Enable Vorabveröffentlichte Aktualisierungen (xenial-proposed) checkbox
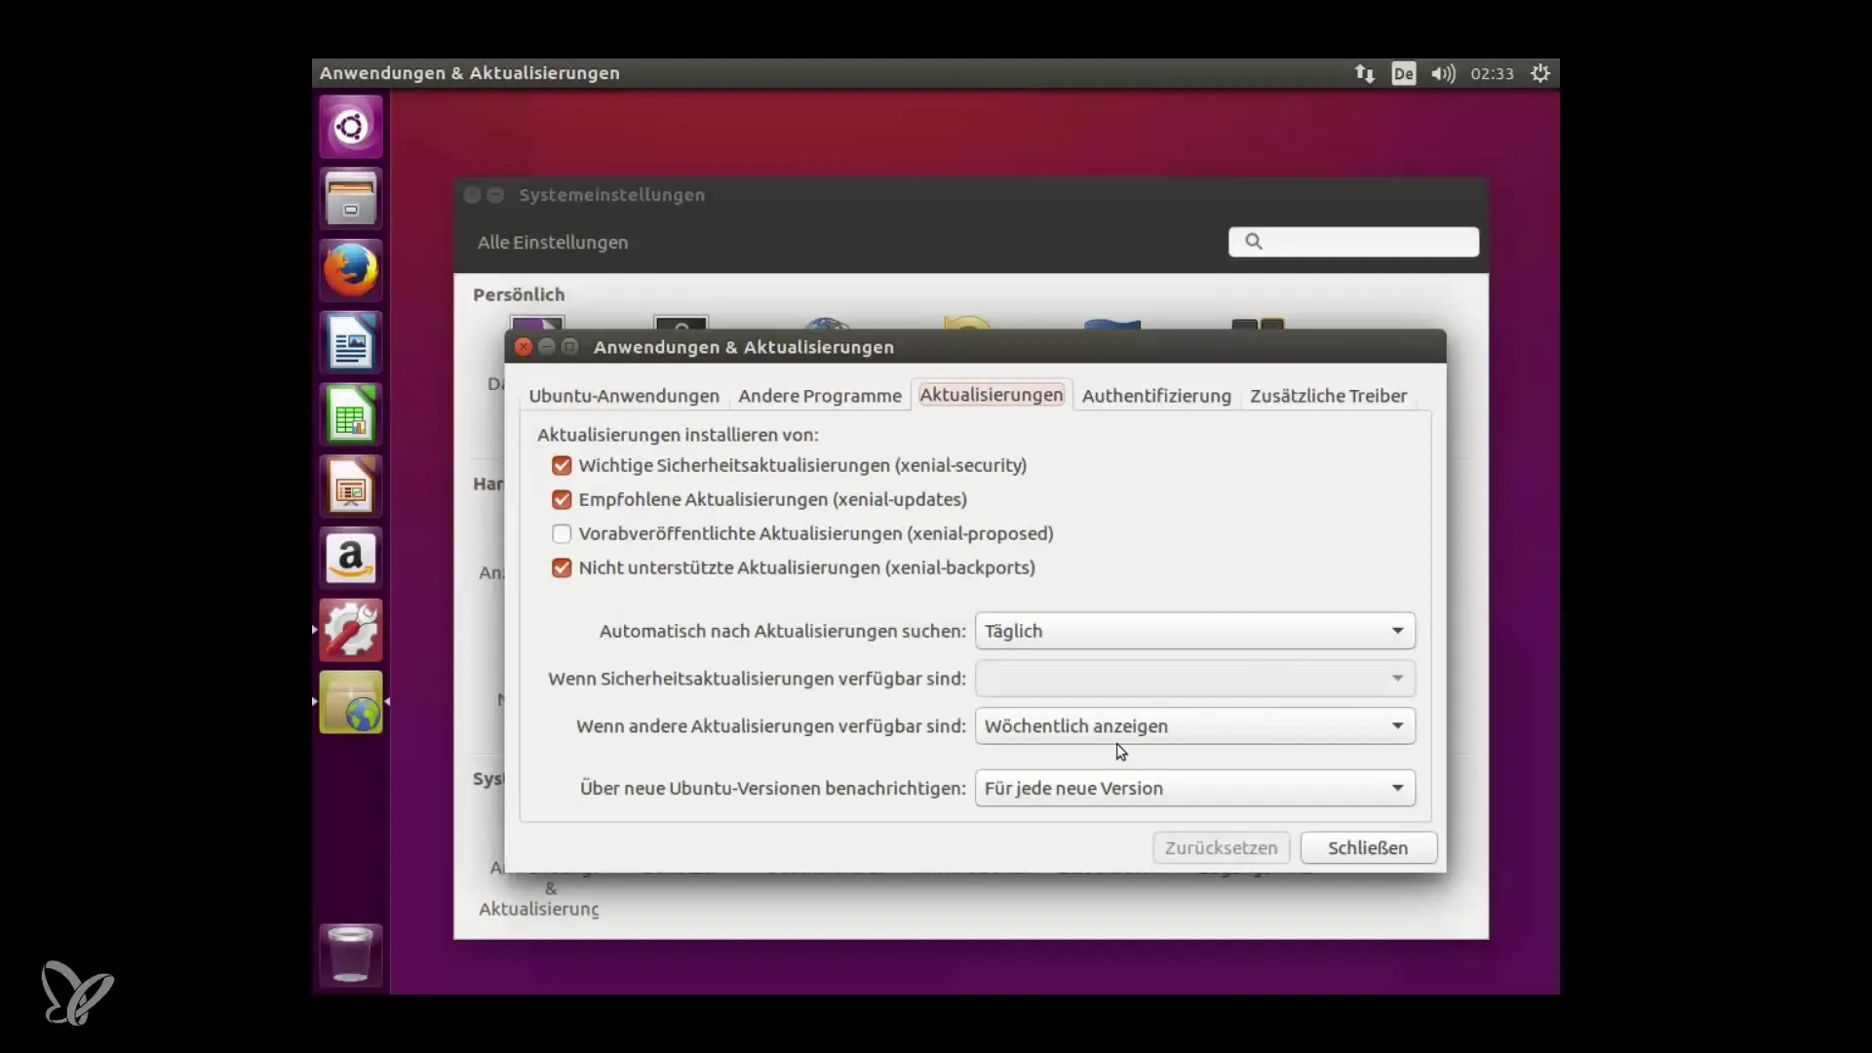Viewport: 1872px width, 1053px height. 562,534
